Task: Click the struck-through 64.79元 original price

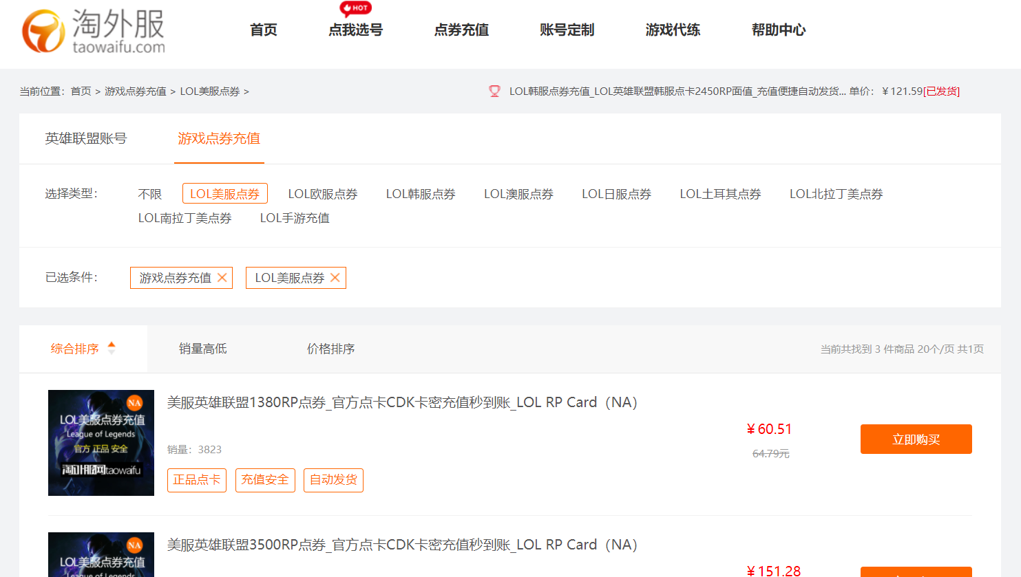Action: pyautogui.click(x=771, y=454)
